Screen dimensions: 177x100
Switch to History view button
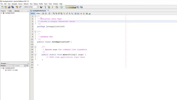(x=38, y=13)
